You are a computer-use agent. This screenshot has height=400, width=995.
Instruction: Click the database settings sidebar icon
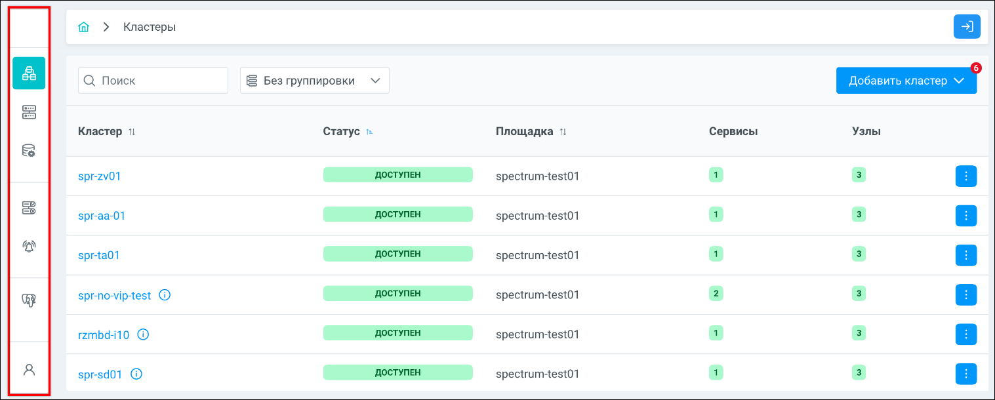[x=29, y=151]
